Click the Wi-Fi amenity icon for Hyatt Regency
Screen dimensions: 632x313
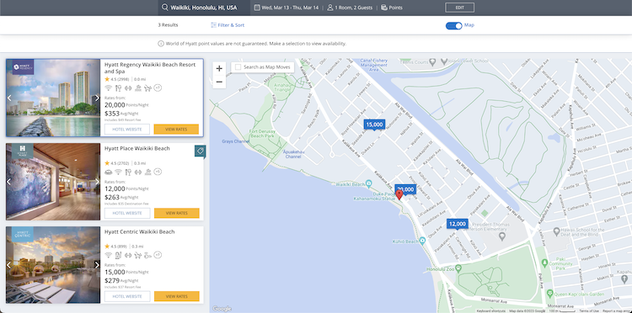point(108,88)
